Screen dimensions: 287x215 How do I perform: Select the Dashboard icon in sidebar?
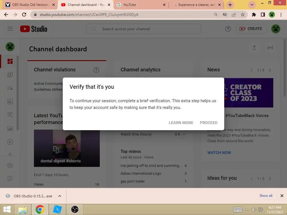(x=10, y=61)
